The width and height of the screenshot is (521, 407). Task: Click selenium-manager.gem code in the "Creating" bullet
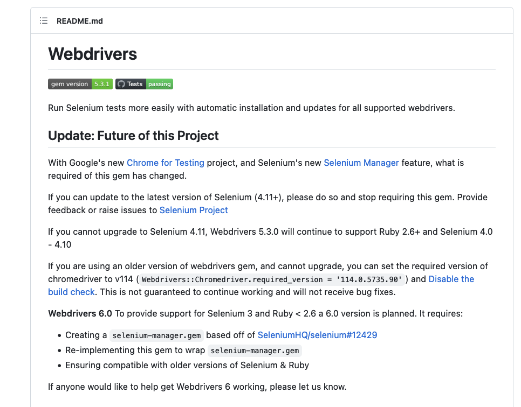click(156, 335)
